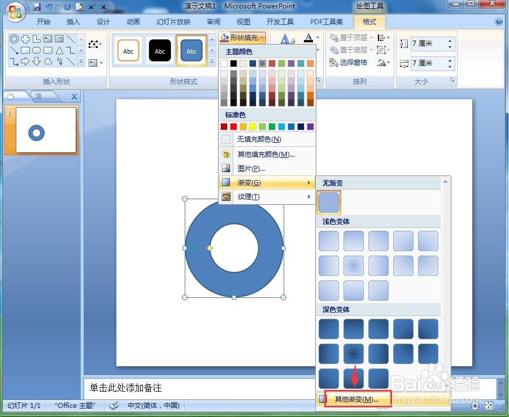Viewport: 509px width, 417px height.
Task: Expand the shape styles gallery more button
Action: (x=212, y=62)
